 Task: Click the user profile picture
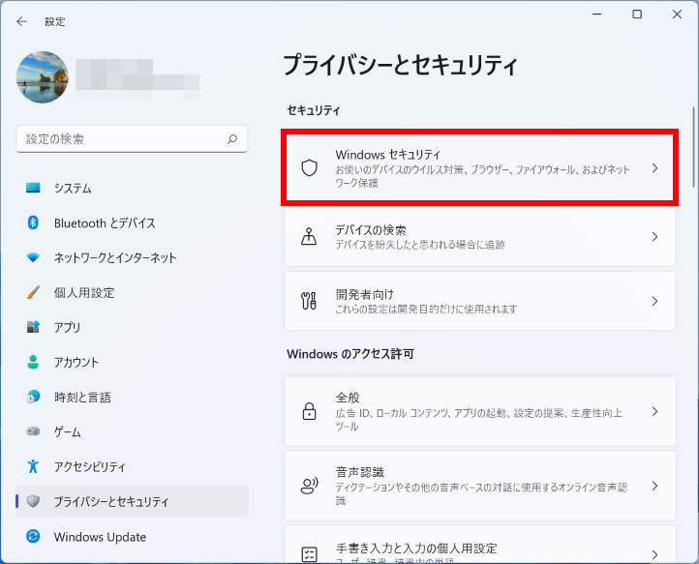tap(43, 77)
